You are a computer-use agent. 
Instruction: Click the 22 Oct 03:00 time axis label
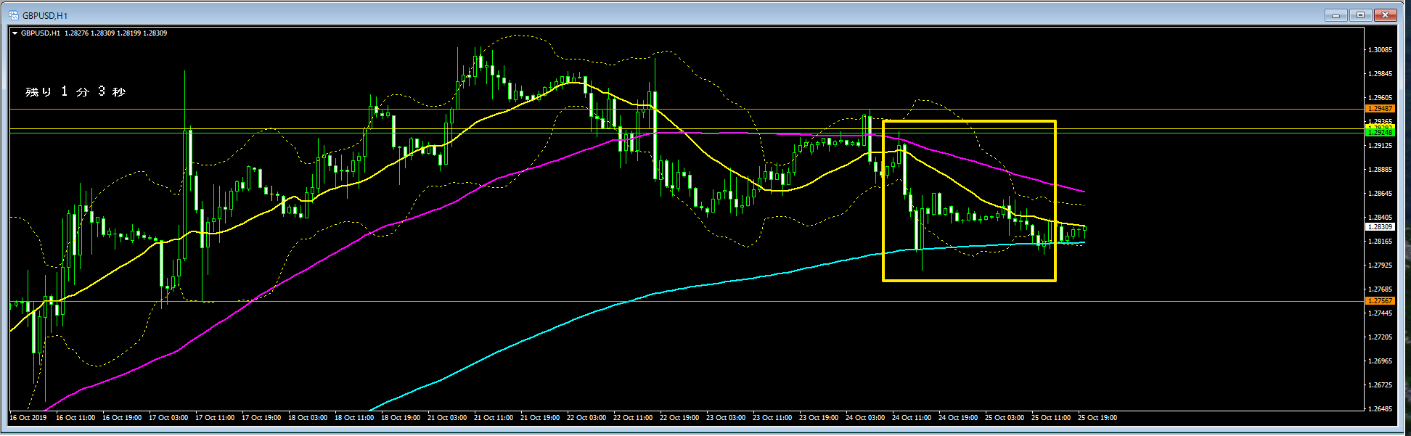[586, 418]
